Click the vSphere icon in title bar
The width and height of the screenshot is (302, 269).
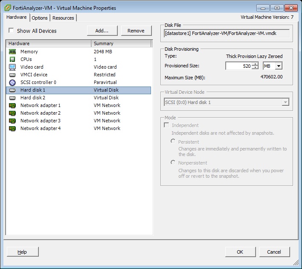coord(8,8)
